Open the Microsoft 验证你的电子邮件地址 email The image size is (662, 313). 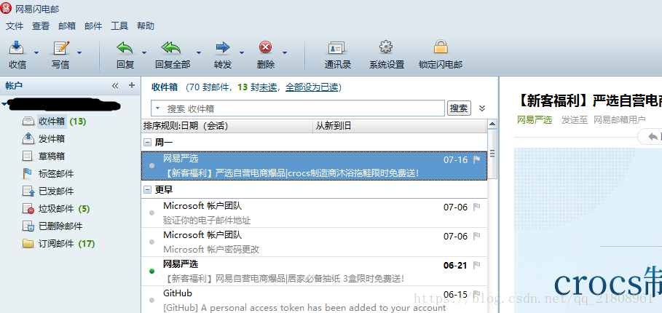pyautogui.click(x=314, y=213)
